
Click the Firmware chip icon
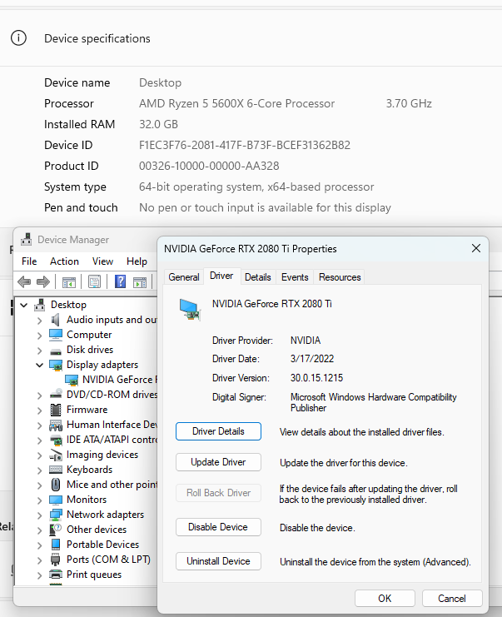pos(56,410)
